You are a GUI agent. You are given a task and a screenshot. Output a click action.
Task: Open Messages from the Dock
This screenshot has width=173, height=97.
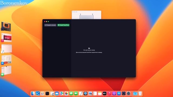[71, 93]
